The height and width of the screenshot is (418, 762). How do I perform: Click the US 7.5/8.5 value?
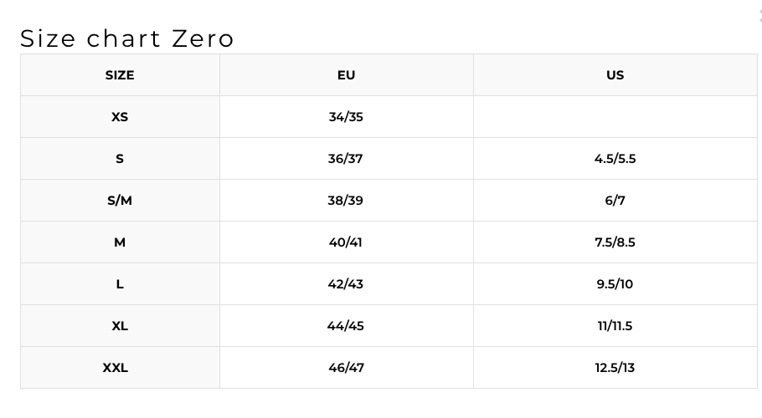point(615,242)
